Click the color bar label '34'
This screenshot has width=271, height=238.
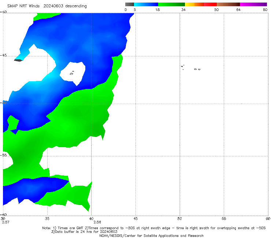coord(183,10)
